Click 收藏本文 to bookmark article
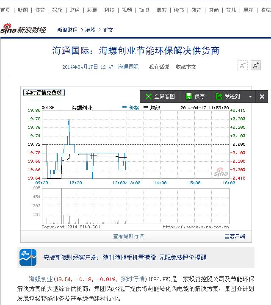 tap(186, 67)
